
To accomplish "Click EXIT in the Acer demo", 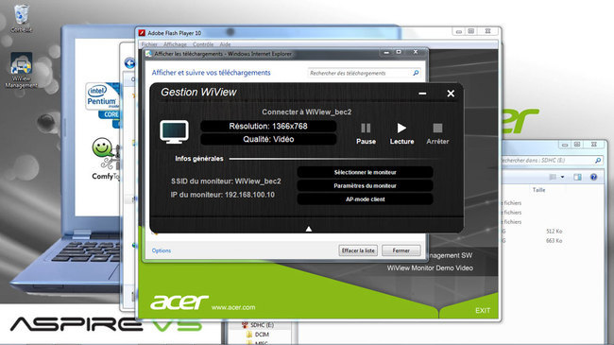I will (x=483, y=310).
